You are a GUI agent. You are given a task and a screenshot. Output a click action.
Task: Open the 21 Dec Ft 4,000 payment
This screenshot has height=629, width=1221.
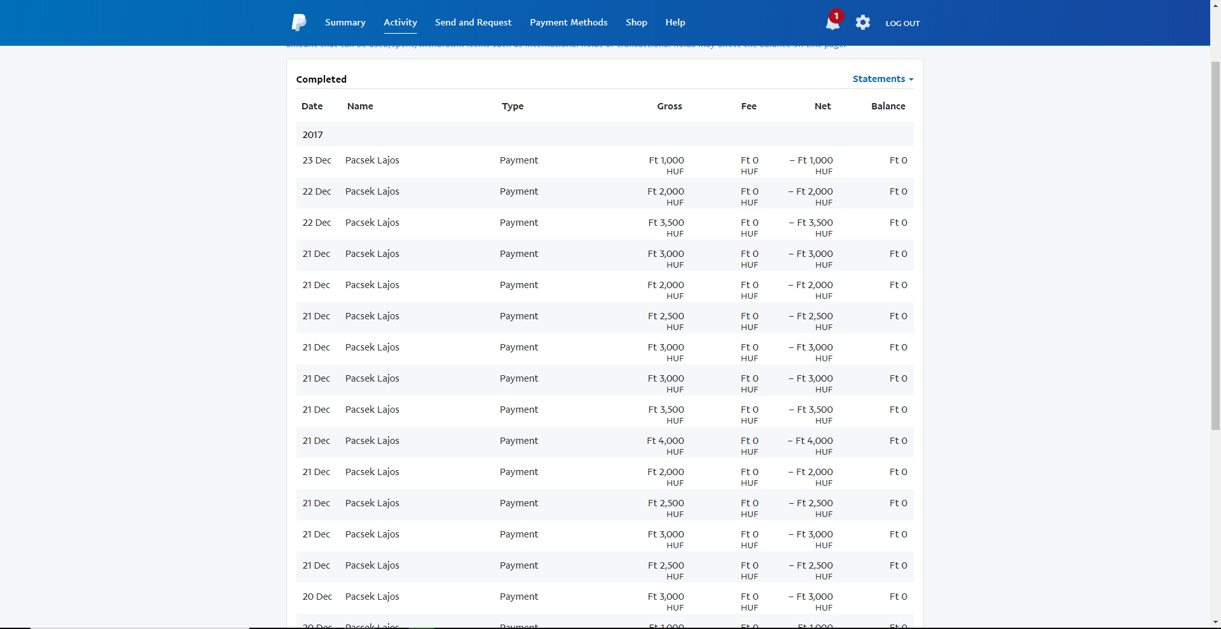[x=605, y=443]
